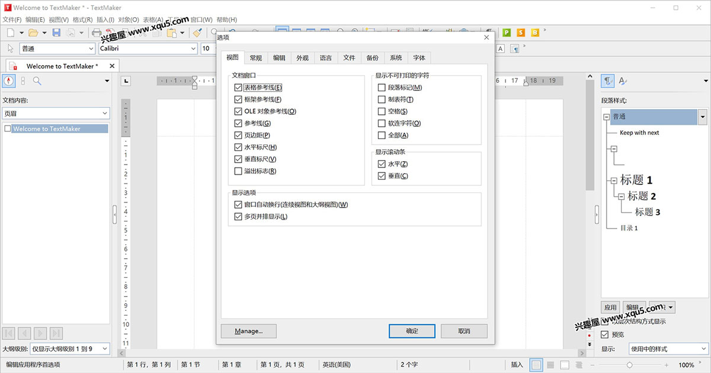Click previous item arrow in left sidebar

(x=24, y=333)
